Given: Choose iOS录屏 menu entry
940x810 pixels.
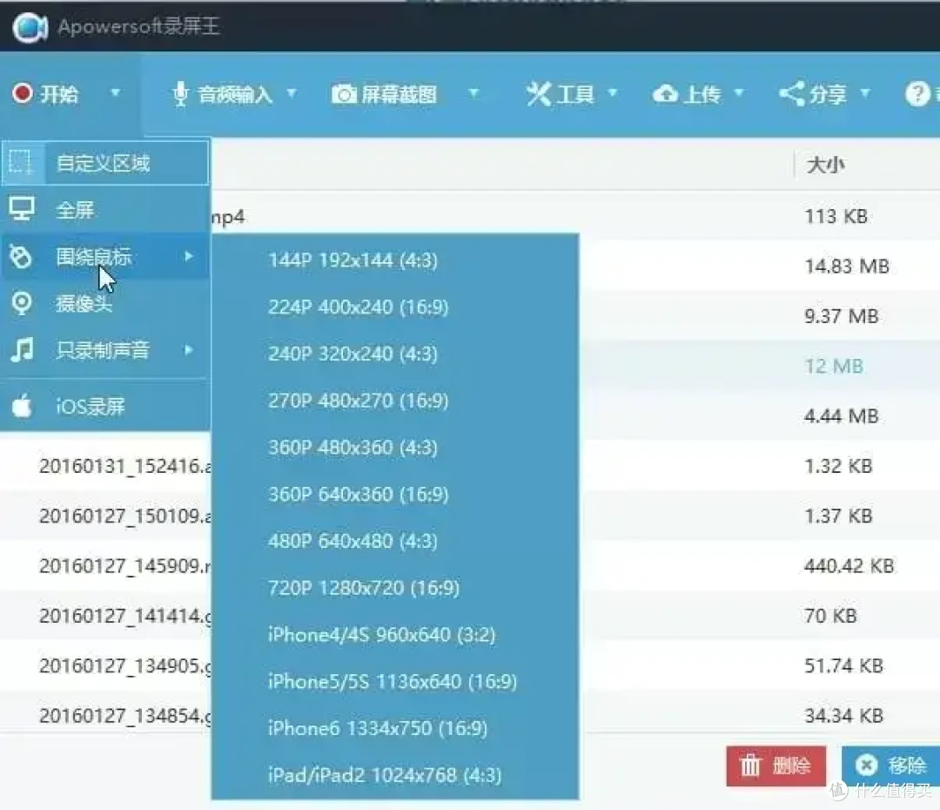Looking at the screenshot, I should click(x=105, y=406).
